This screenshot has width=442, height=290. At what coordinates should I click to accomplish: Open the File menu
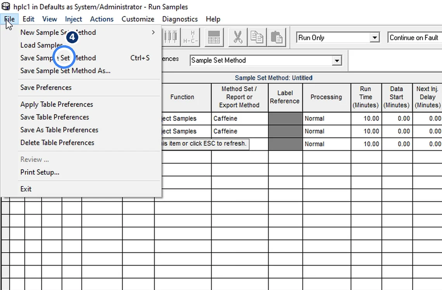pos(9,19)
